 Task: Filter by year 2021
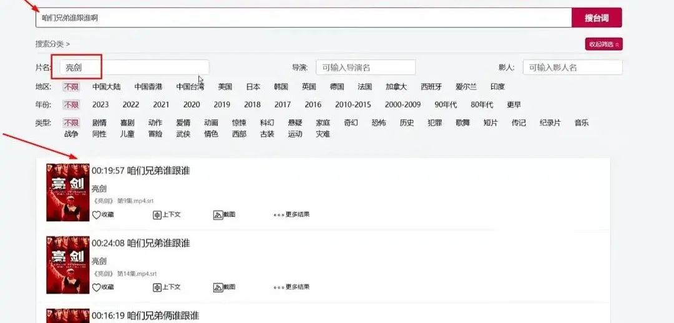(161, 104)
